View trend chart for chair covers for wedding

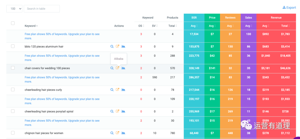coord(123,68)
